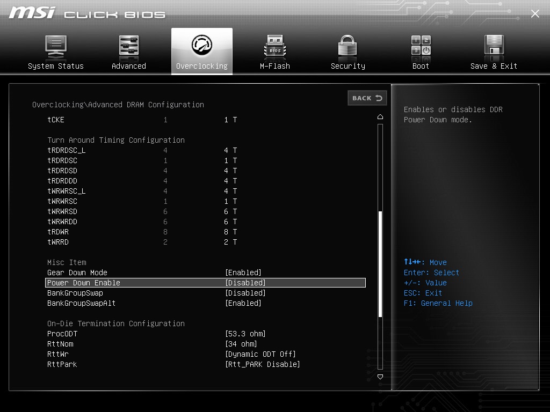Screen dimensions: 550x412
Task: Click the Overclocking tab label
Action: pyautogui.click(x=202, y=66)
